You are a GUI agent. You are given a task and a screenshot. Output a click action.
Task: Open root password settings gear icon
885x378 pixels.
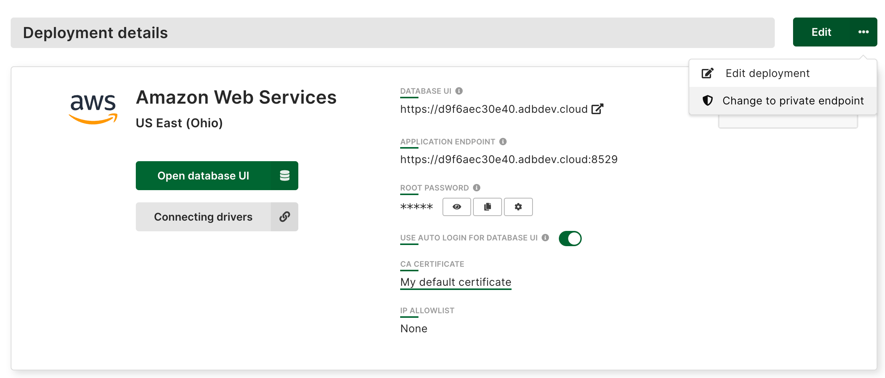pos(518,207)
